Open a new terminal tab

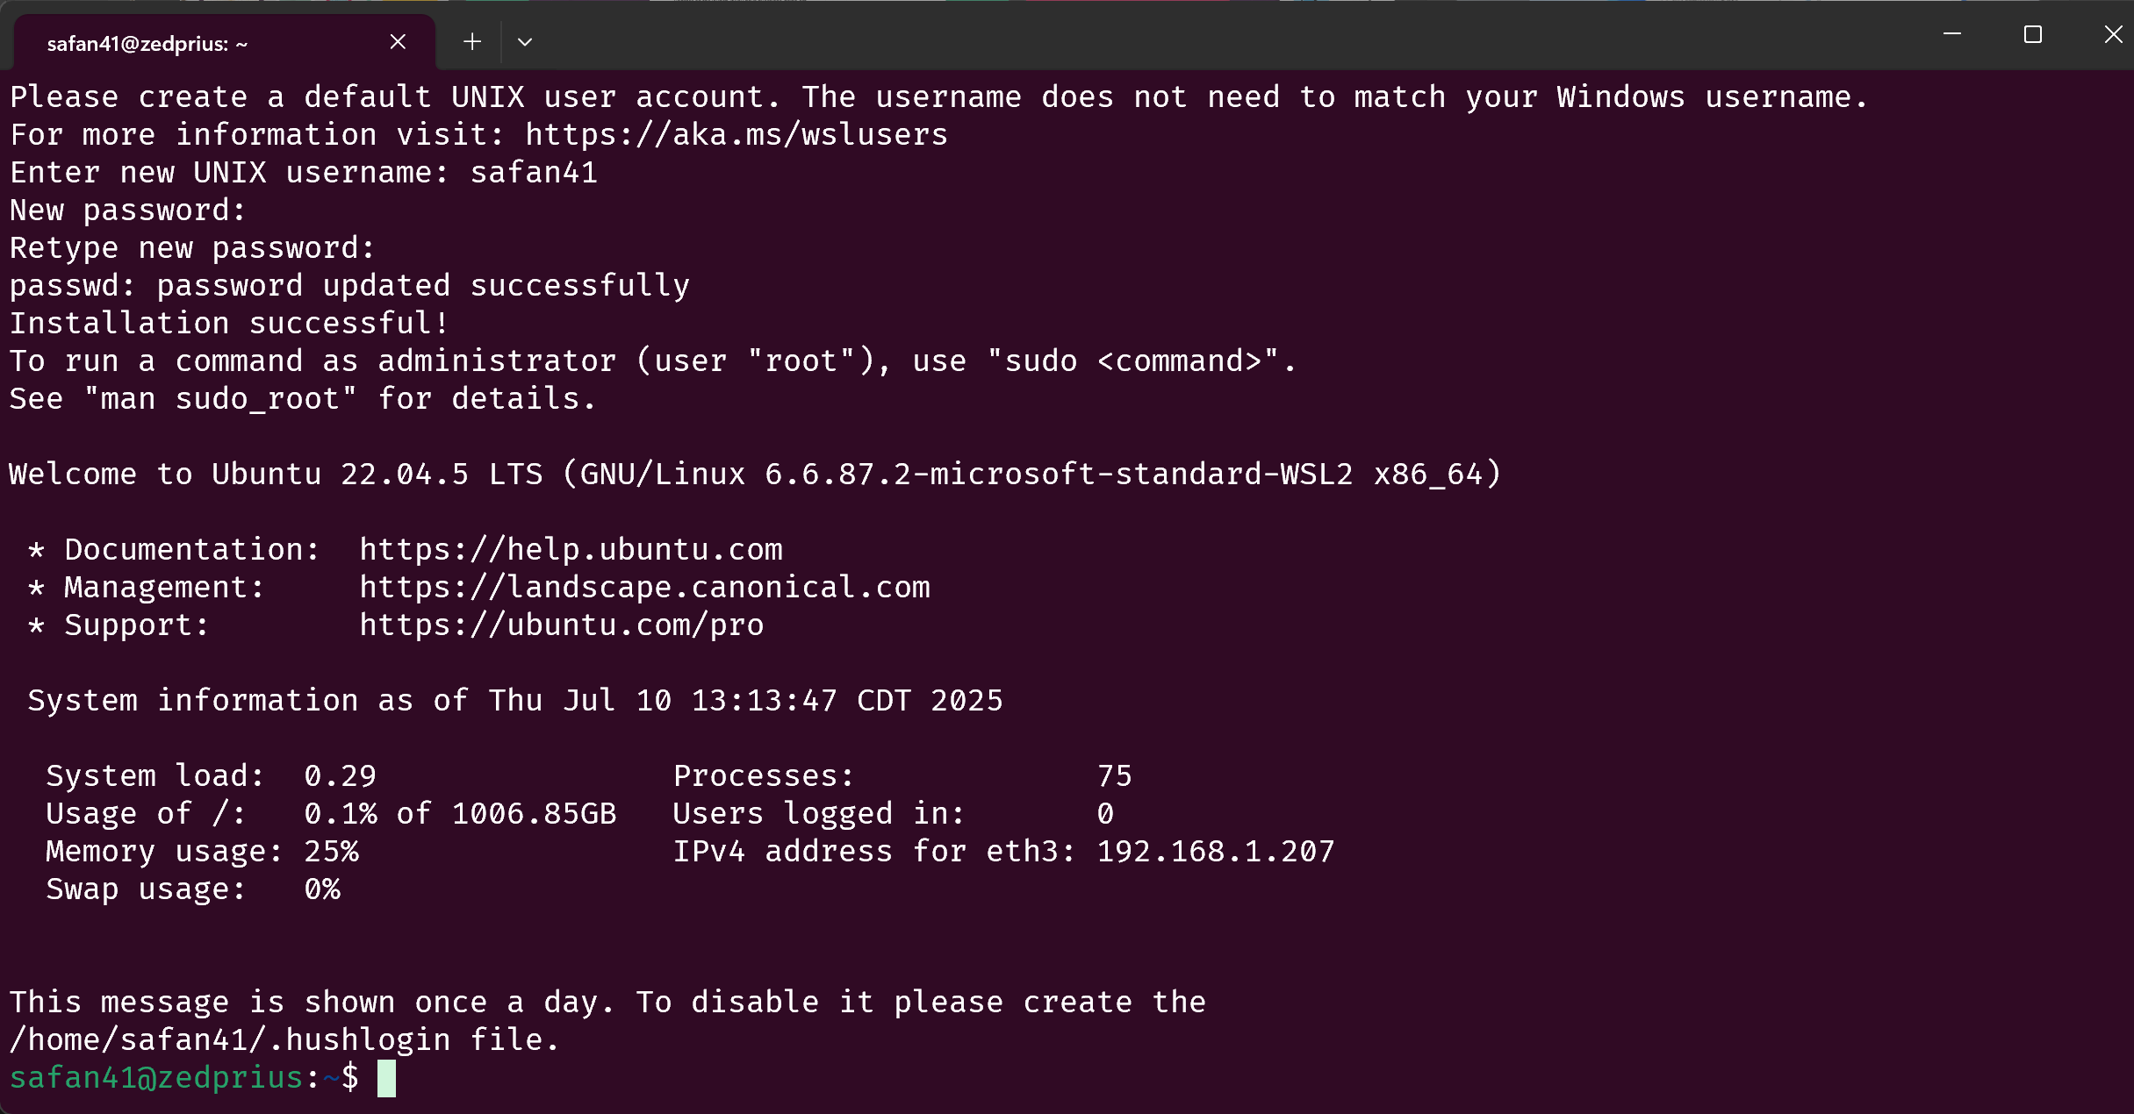point(472,41)
